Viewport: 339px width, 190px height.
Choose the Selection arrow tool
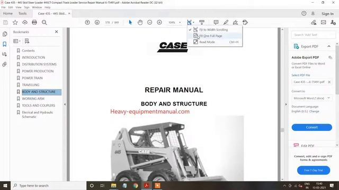point(130,22)
